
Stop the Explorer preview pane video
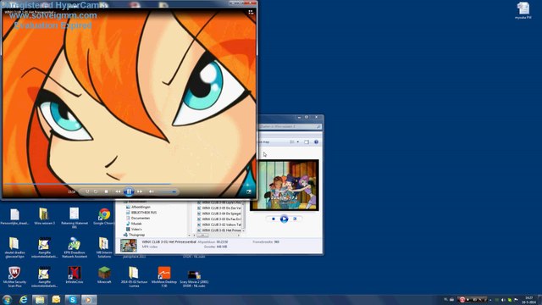[x=274, y=219]
